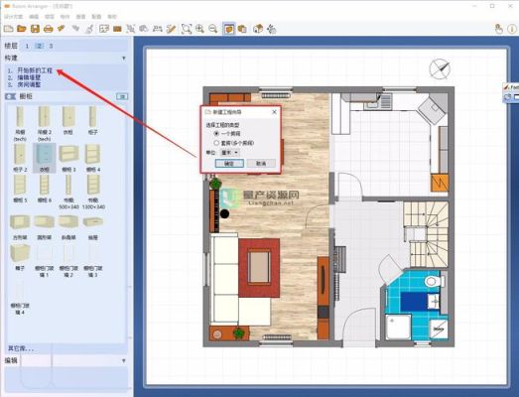This screenshot has width=519, height=397.
Task: Click the Print toolbar icon
Action: point(49,29)
